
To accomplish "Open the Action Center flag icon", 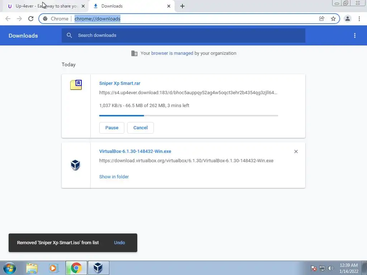I will click(x=314, y=268).
